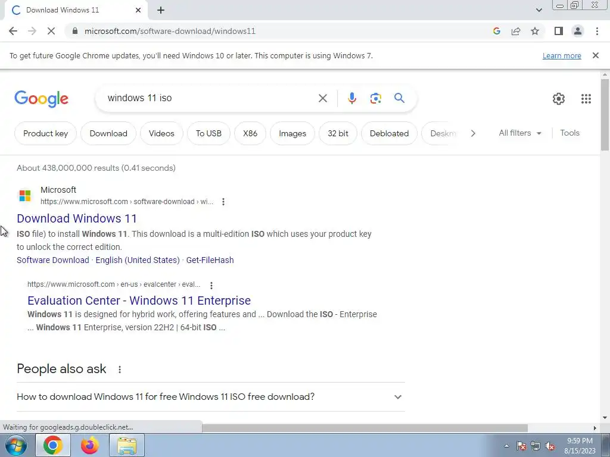Open People also ask options menu

click(119, 369)
